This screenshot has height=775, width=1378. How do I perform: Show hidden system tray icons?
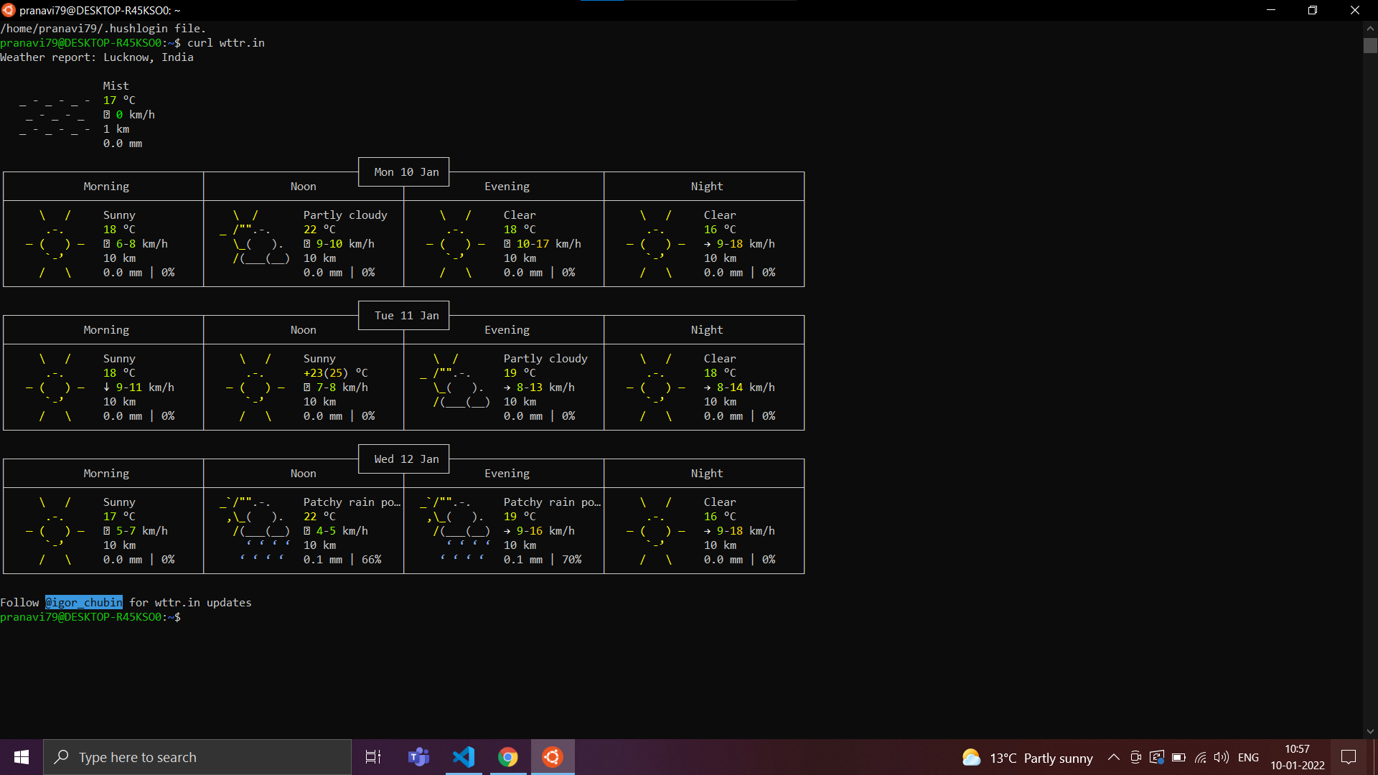click(1114, 757)
